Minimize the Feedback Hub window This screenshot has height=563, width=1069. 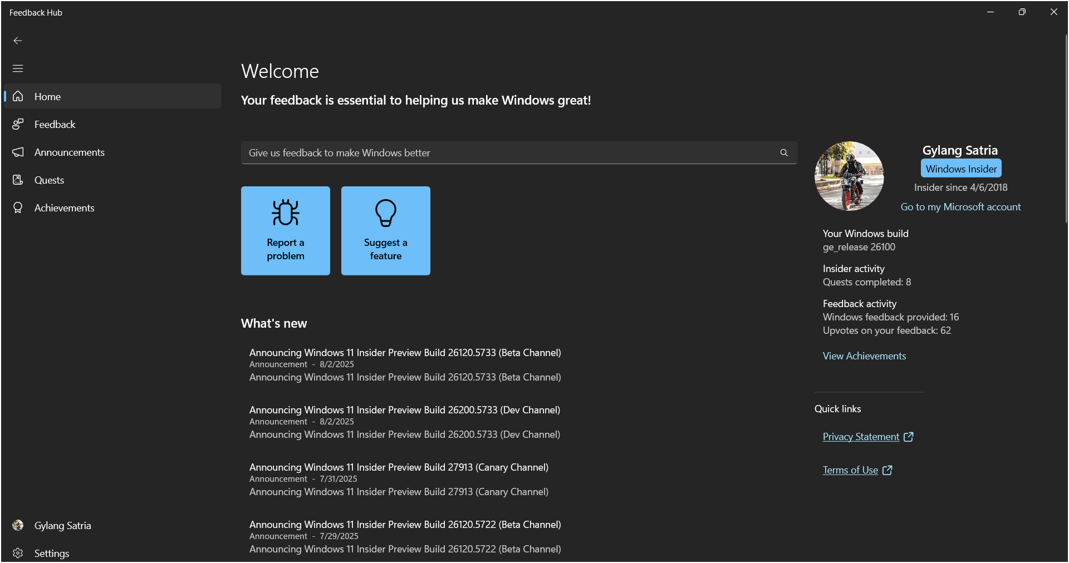pyautogui.click(x=990, y=12)
